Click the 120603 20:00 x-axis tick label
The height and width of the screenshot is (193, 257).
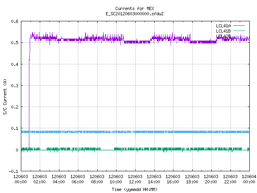[211, 179]
